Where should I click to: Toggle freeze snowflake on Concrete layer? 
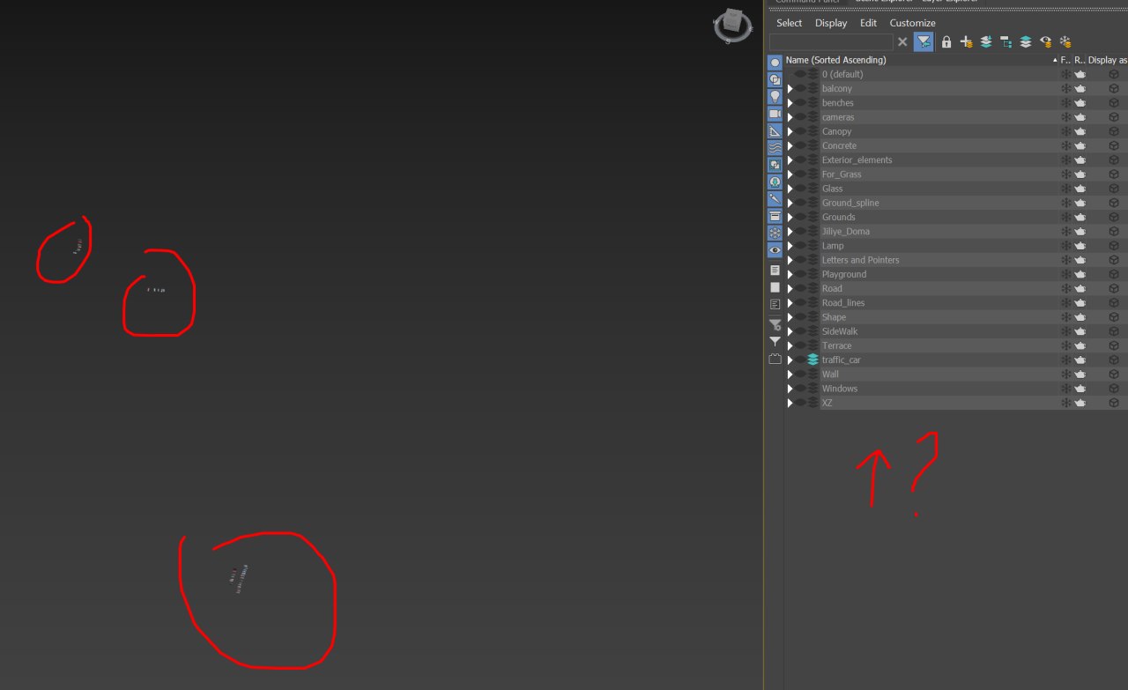point(1065,145)
